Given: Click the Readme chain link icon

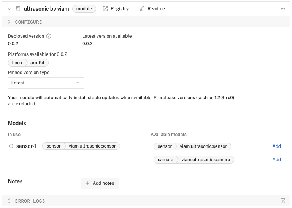Looking at the screenshot, I should tap(142, 9).
